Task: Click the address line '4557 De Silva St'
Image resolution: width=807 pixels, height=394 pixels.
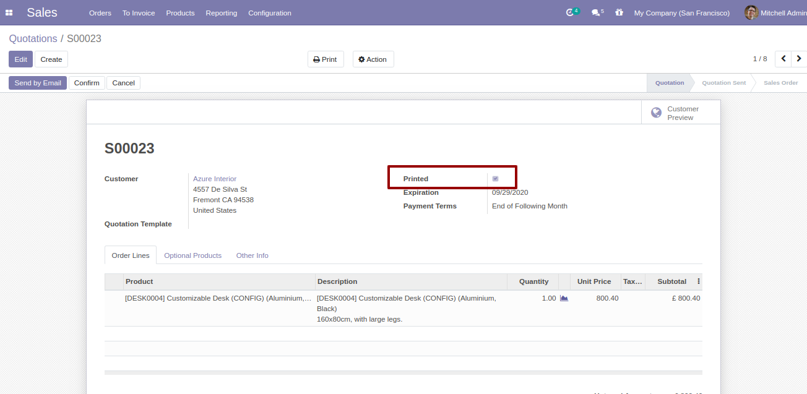Action: click(220, 189)
